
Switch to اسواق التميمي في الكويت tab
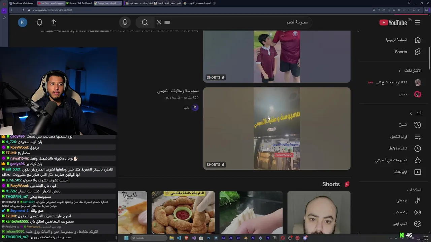point(197,3)
